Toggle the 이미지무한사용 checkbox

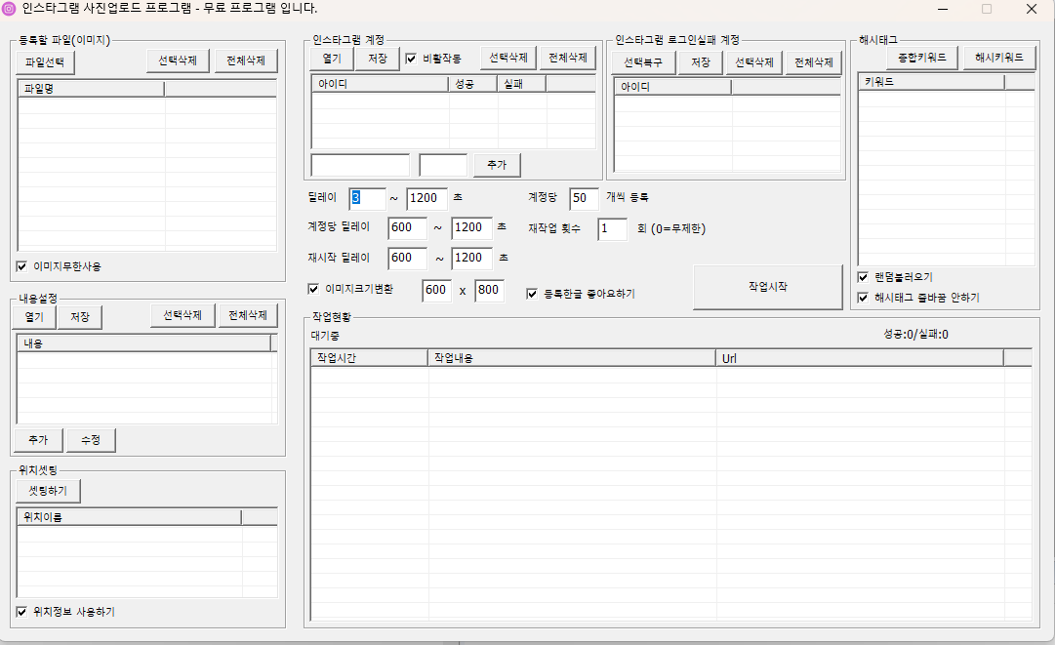click(21, 266)
